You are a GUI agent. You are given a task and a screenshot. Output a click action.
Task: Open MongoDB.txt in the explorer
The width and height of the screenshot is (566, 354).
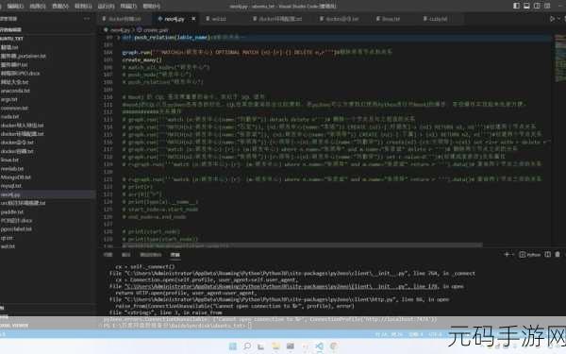[15, 177]
